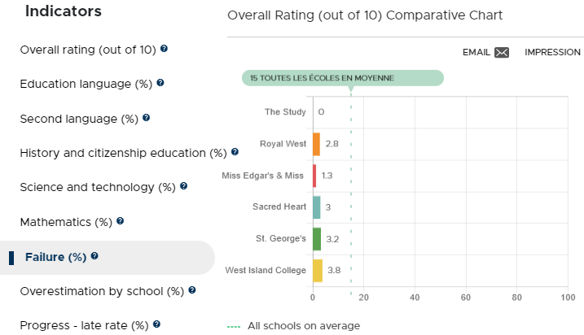
Task: Click help icon beside Overall rating
Action: tap(164, 49)
